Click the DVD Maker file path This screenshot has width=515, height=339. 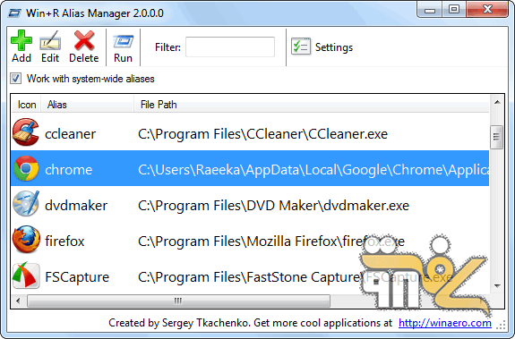pos(273,206)
